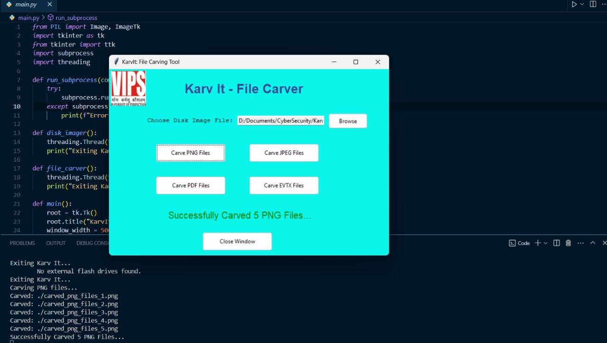
Task: Click the VIPS logo in the KarvIt window
Action: [x=128, y=88]
